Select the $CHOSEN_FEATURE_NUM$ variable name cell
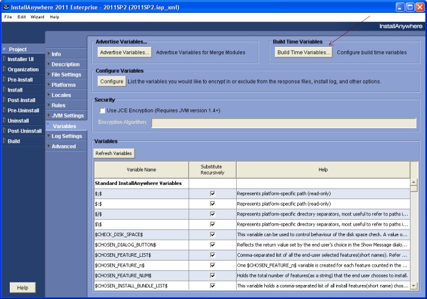427x299 pixels. click(x=142, y=276)
